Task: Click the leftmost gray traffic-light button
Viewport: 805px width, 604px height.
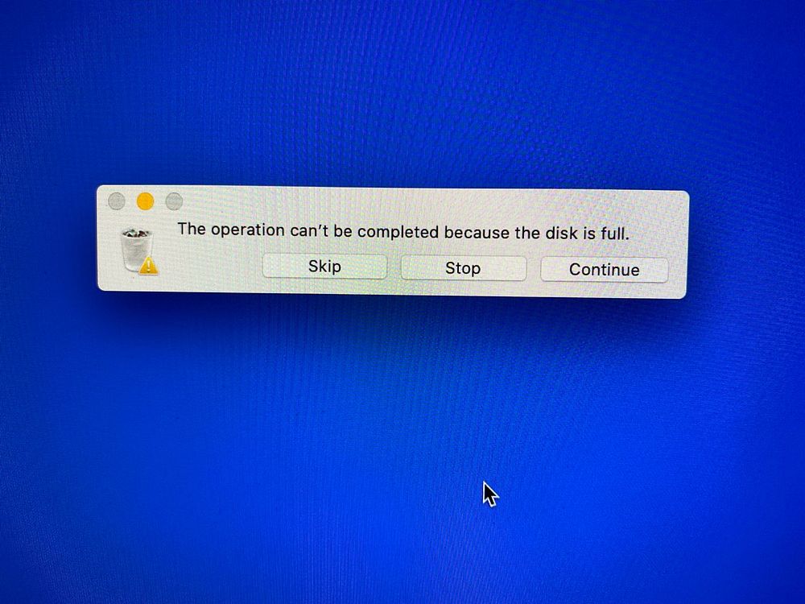Action: coord(117,201)
